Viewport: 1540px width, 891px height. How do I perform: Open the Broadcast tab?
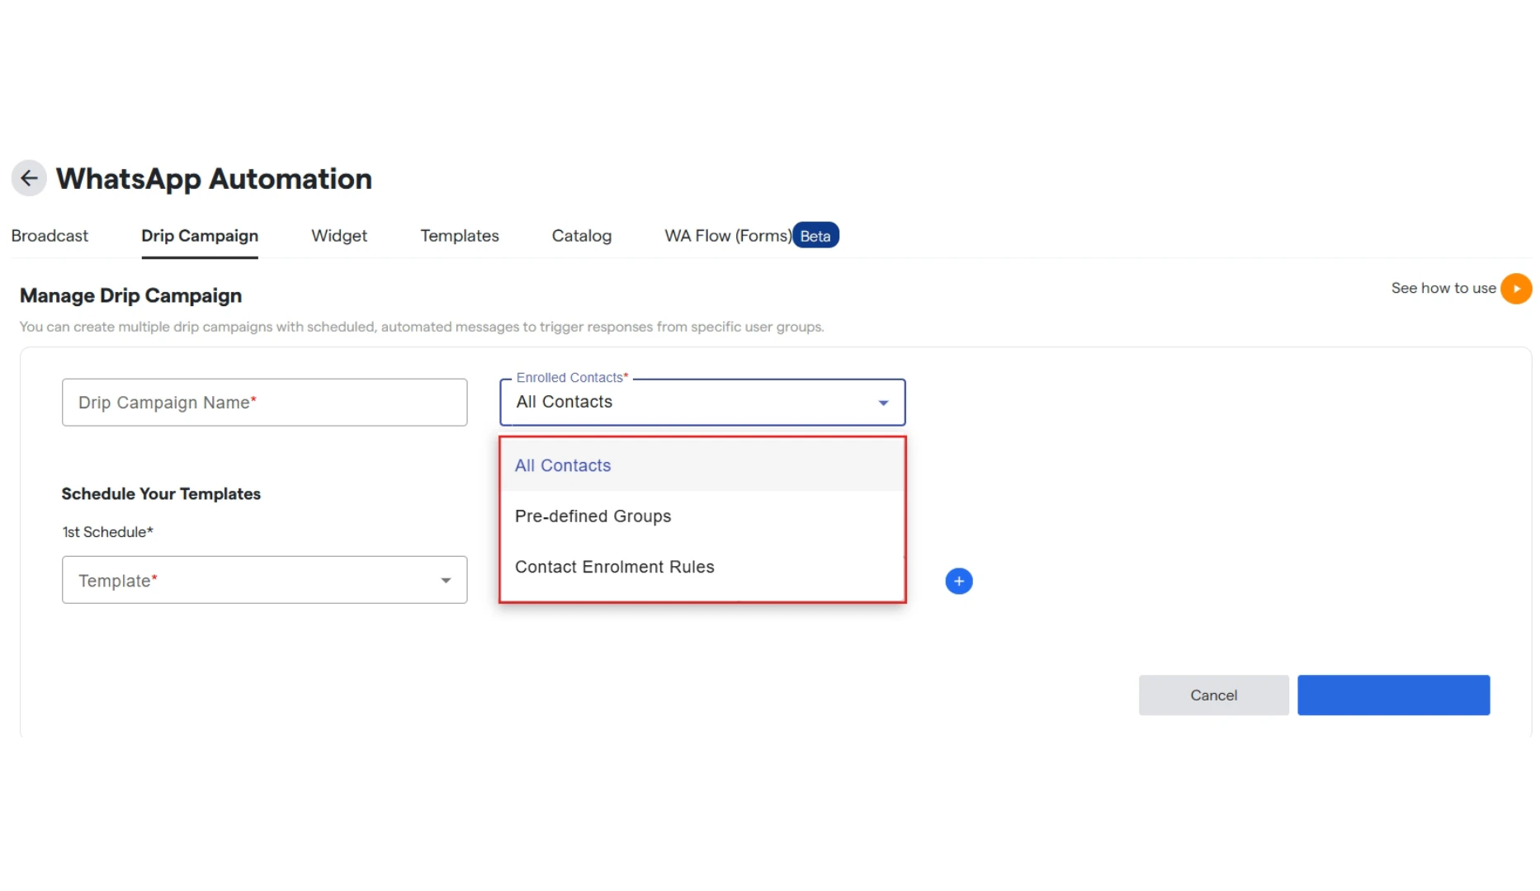tap(50, 236)
